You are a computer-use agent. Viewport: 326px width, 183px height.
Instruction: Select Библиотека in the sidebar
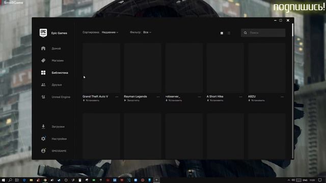[60, 73]
